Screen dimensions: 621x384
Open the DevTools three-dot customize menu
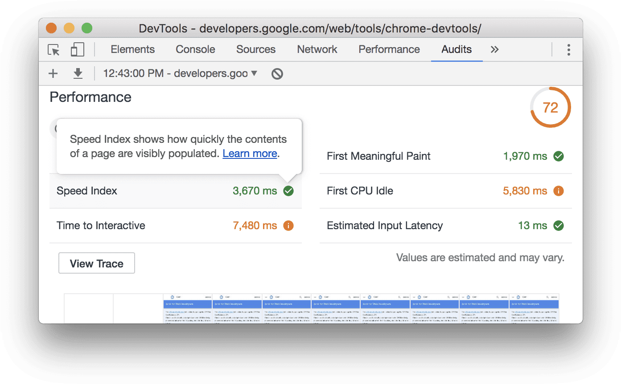coord(568,49)
